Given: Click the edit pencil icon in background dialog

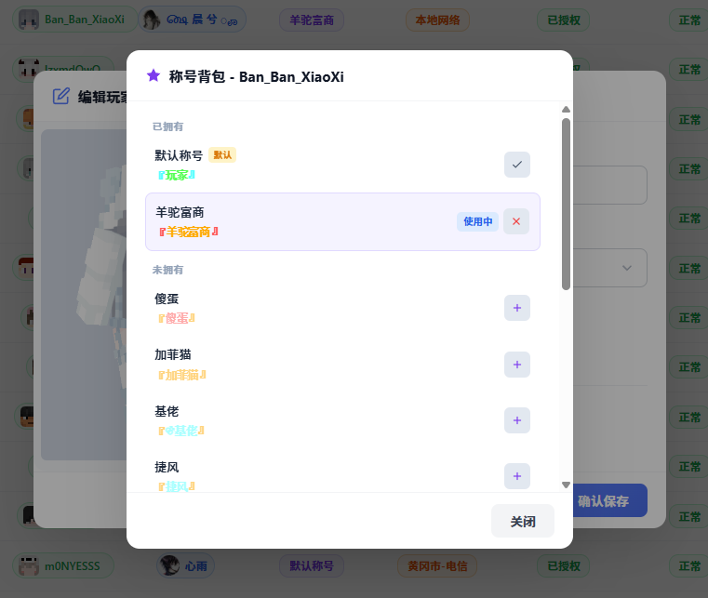Looking at the screenshot, I should click(61, 96).
